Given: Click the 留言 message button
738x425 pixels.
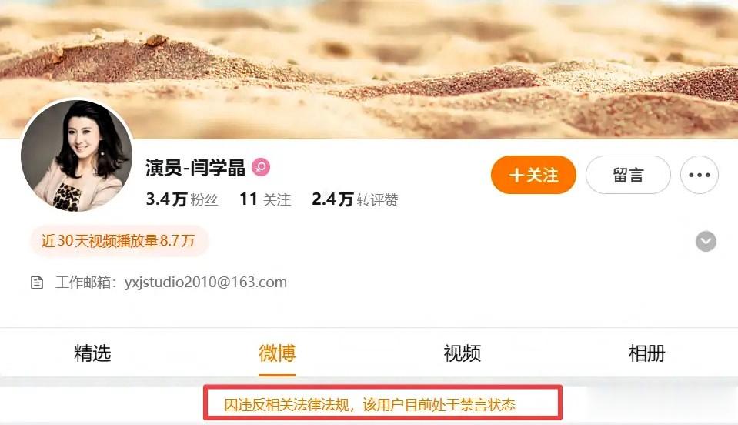Looking at the screenshot, I should pyautogui.click(x=628, y=175).
